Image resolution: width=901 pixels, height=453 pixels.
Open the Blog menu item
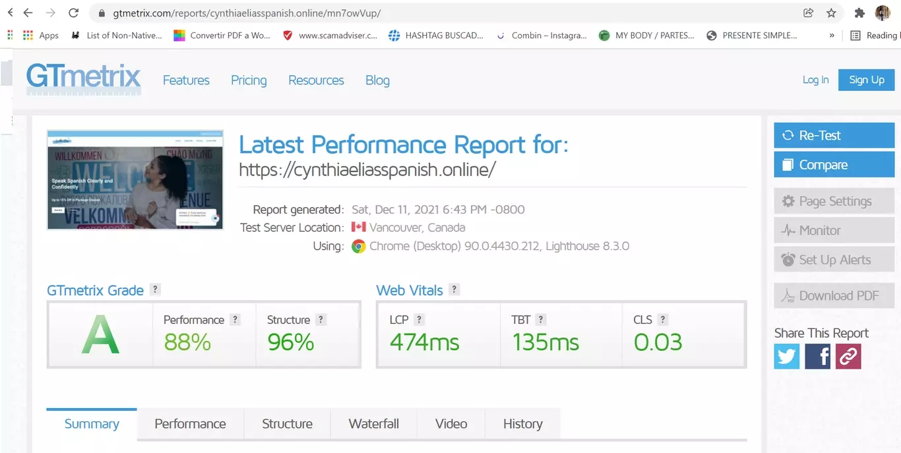tap(377, 80)
